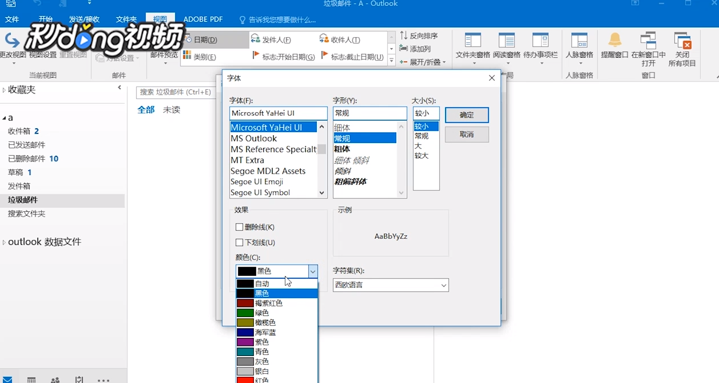Click the OK (确定) button

pos(467,114)
